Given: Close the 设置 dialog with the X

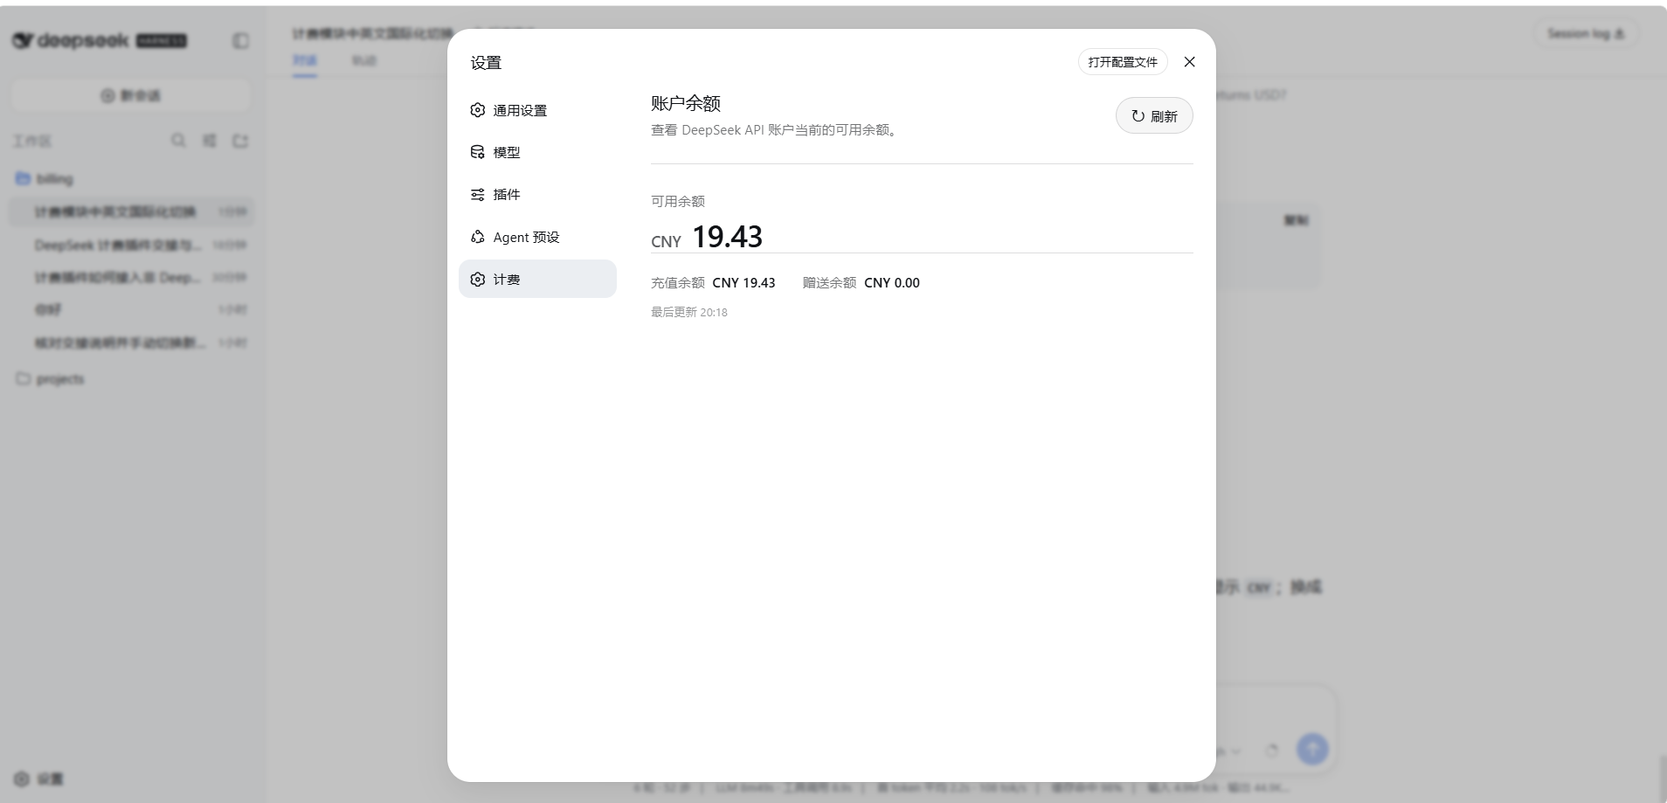Looking at the screenshot, I should pos(1189,62).
